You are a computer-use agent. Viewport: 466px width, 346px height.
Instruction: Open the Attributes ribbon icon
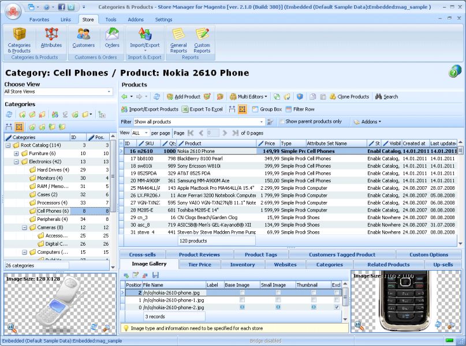pyautogui.click(x=51, y=37)
